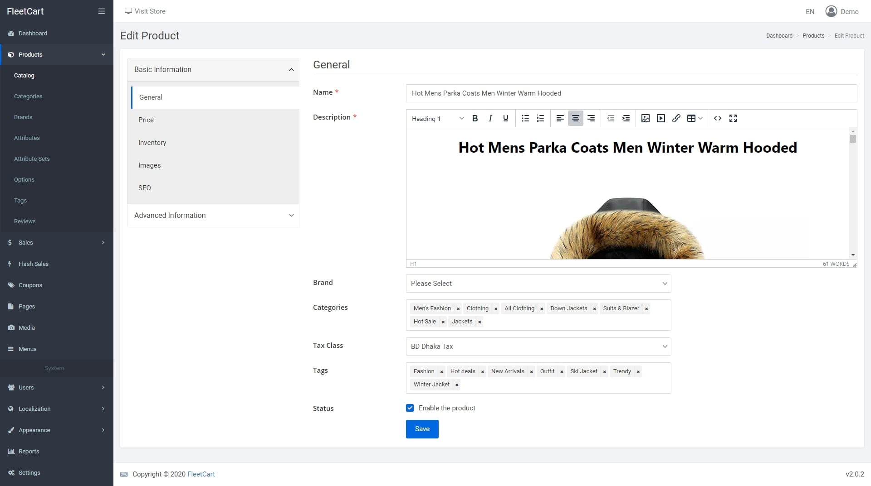
Task: Open the Tax Class dropdown
Action: pos(538,346)
